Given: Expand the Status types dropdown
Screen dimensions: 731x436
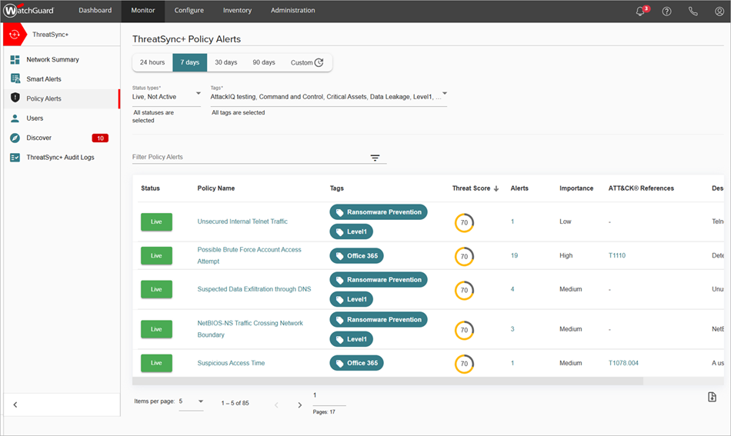Looking at the screenshot, I should point(198,95).
